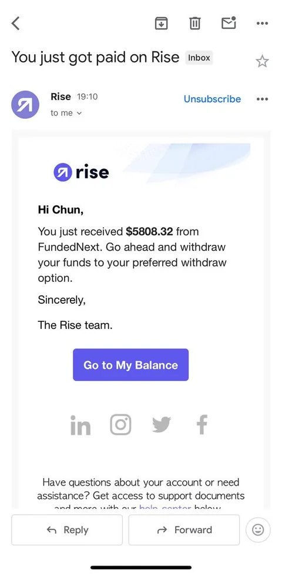The width and height of the screenshot is (282, 575).
Task: Tap the Inbox label tag
Action: [199, 58]
